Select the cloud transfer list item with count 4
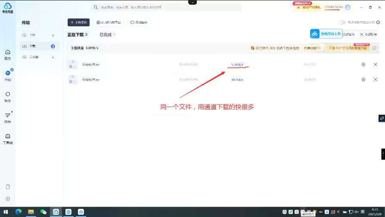Screen dimensions: 385x217 [39, 57]
